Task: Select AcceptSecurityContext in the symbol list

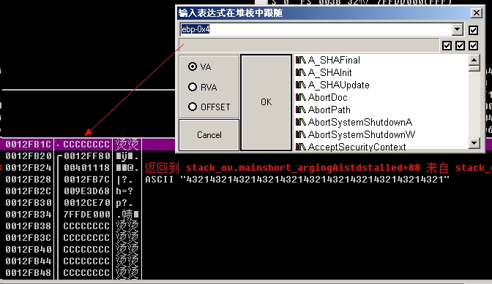Action: tap(357, 147)
